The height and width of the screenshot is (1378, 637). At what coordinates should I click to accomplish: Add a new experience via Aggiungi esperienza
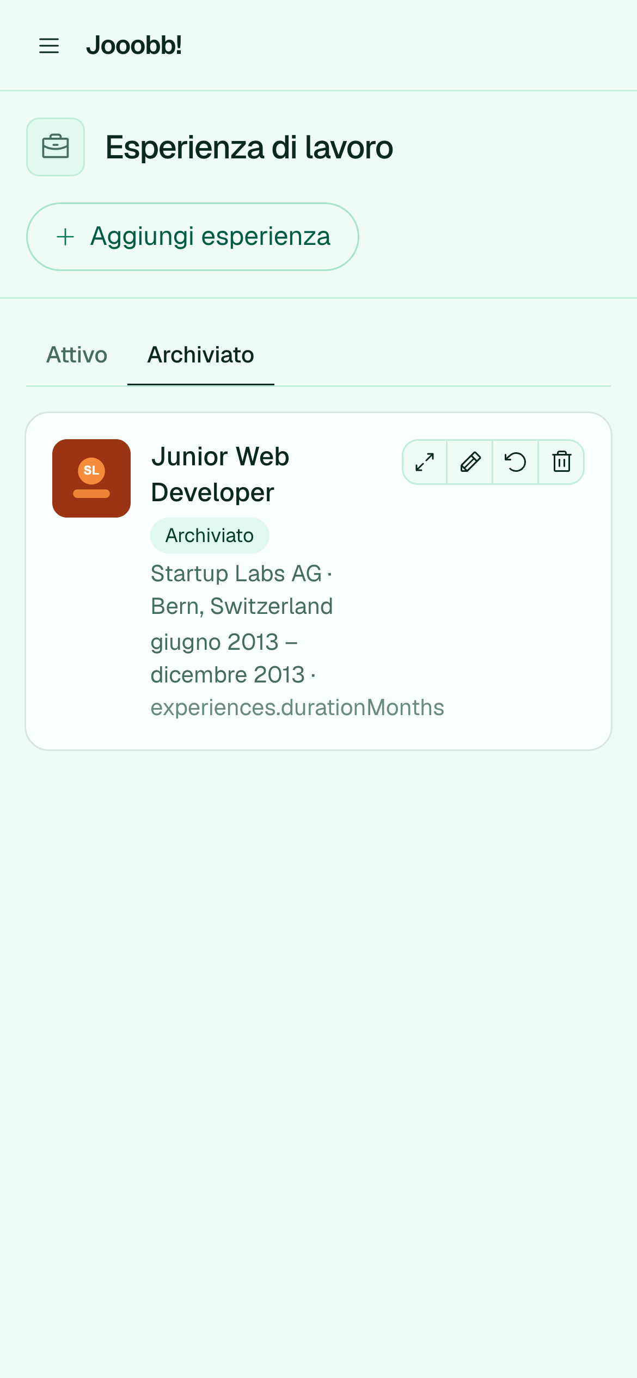click(193, 237)
